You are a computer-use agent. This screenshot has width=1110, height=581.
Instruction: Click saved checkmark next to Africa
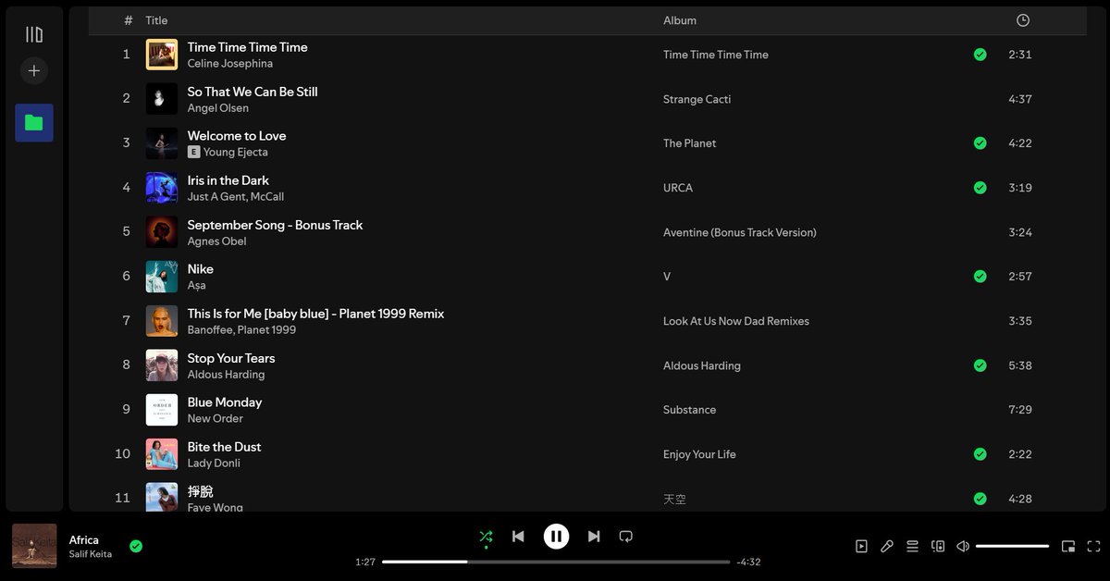(136, 546)
